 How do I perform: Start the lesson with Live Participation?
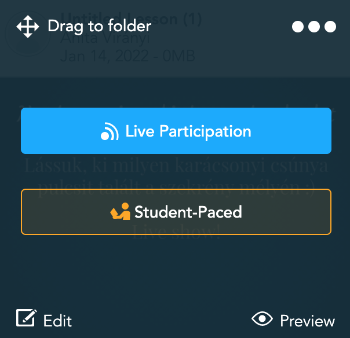tap(176, 131)
